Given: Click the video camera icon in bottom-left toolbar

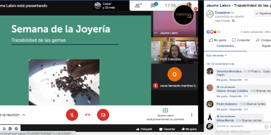Looking at the screenshot, I should (10, 129).
